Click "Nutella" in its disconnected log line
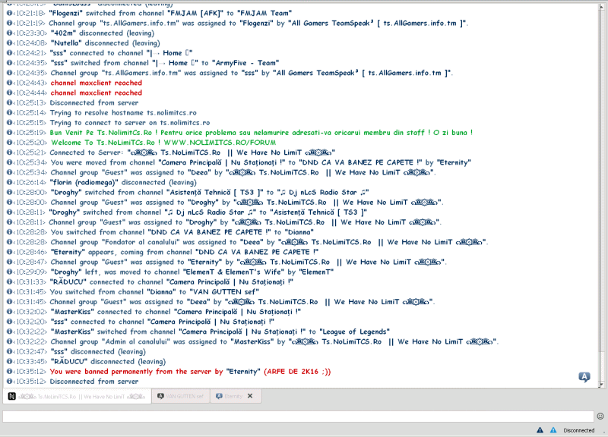Image resolution: width=608 pixels, height=437 pixels. coord(66,43)
